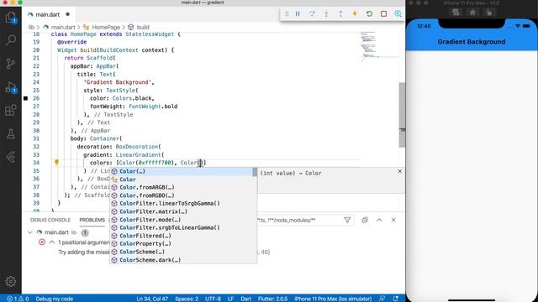Collapse the positional argument error entry
Screen dimensions: 538x302
(x=52, y=242)
